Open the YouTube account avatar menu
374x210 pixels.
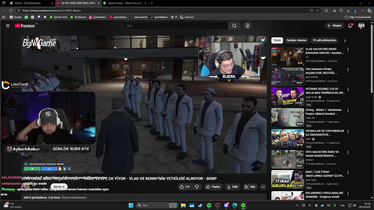361,26
